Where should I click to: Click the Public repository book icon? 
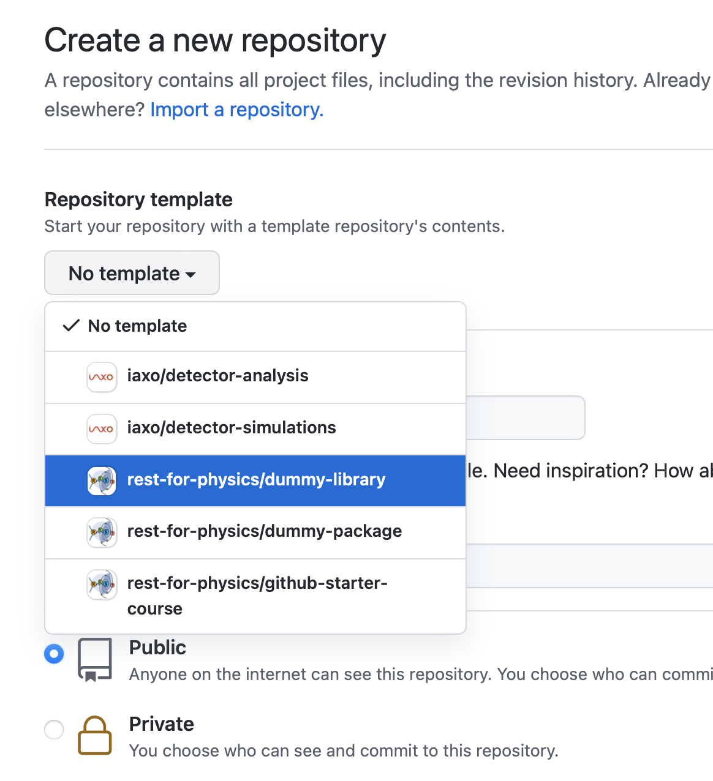[95, 660]
